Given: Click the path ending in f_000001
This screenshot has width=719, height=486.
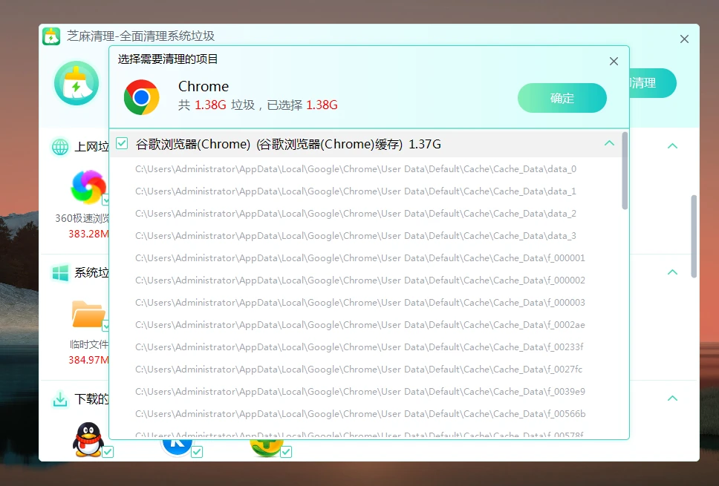Looking at the screenshot, I should click(x=360, y=258).
